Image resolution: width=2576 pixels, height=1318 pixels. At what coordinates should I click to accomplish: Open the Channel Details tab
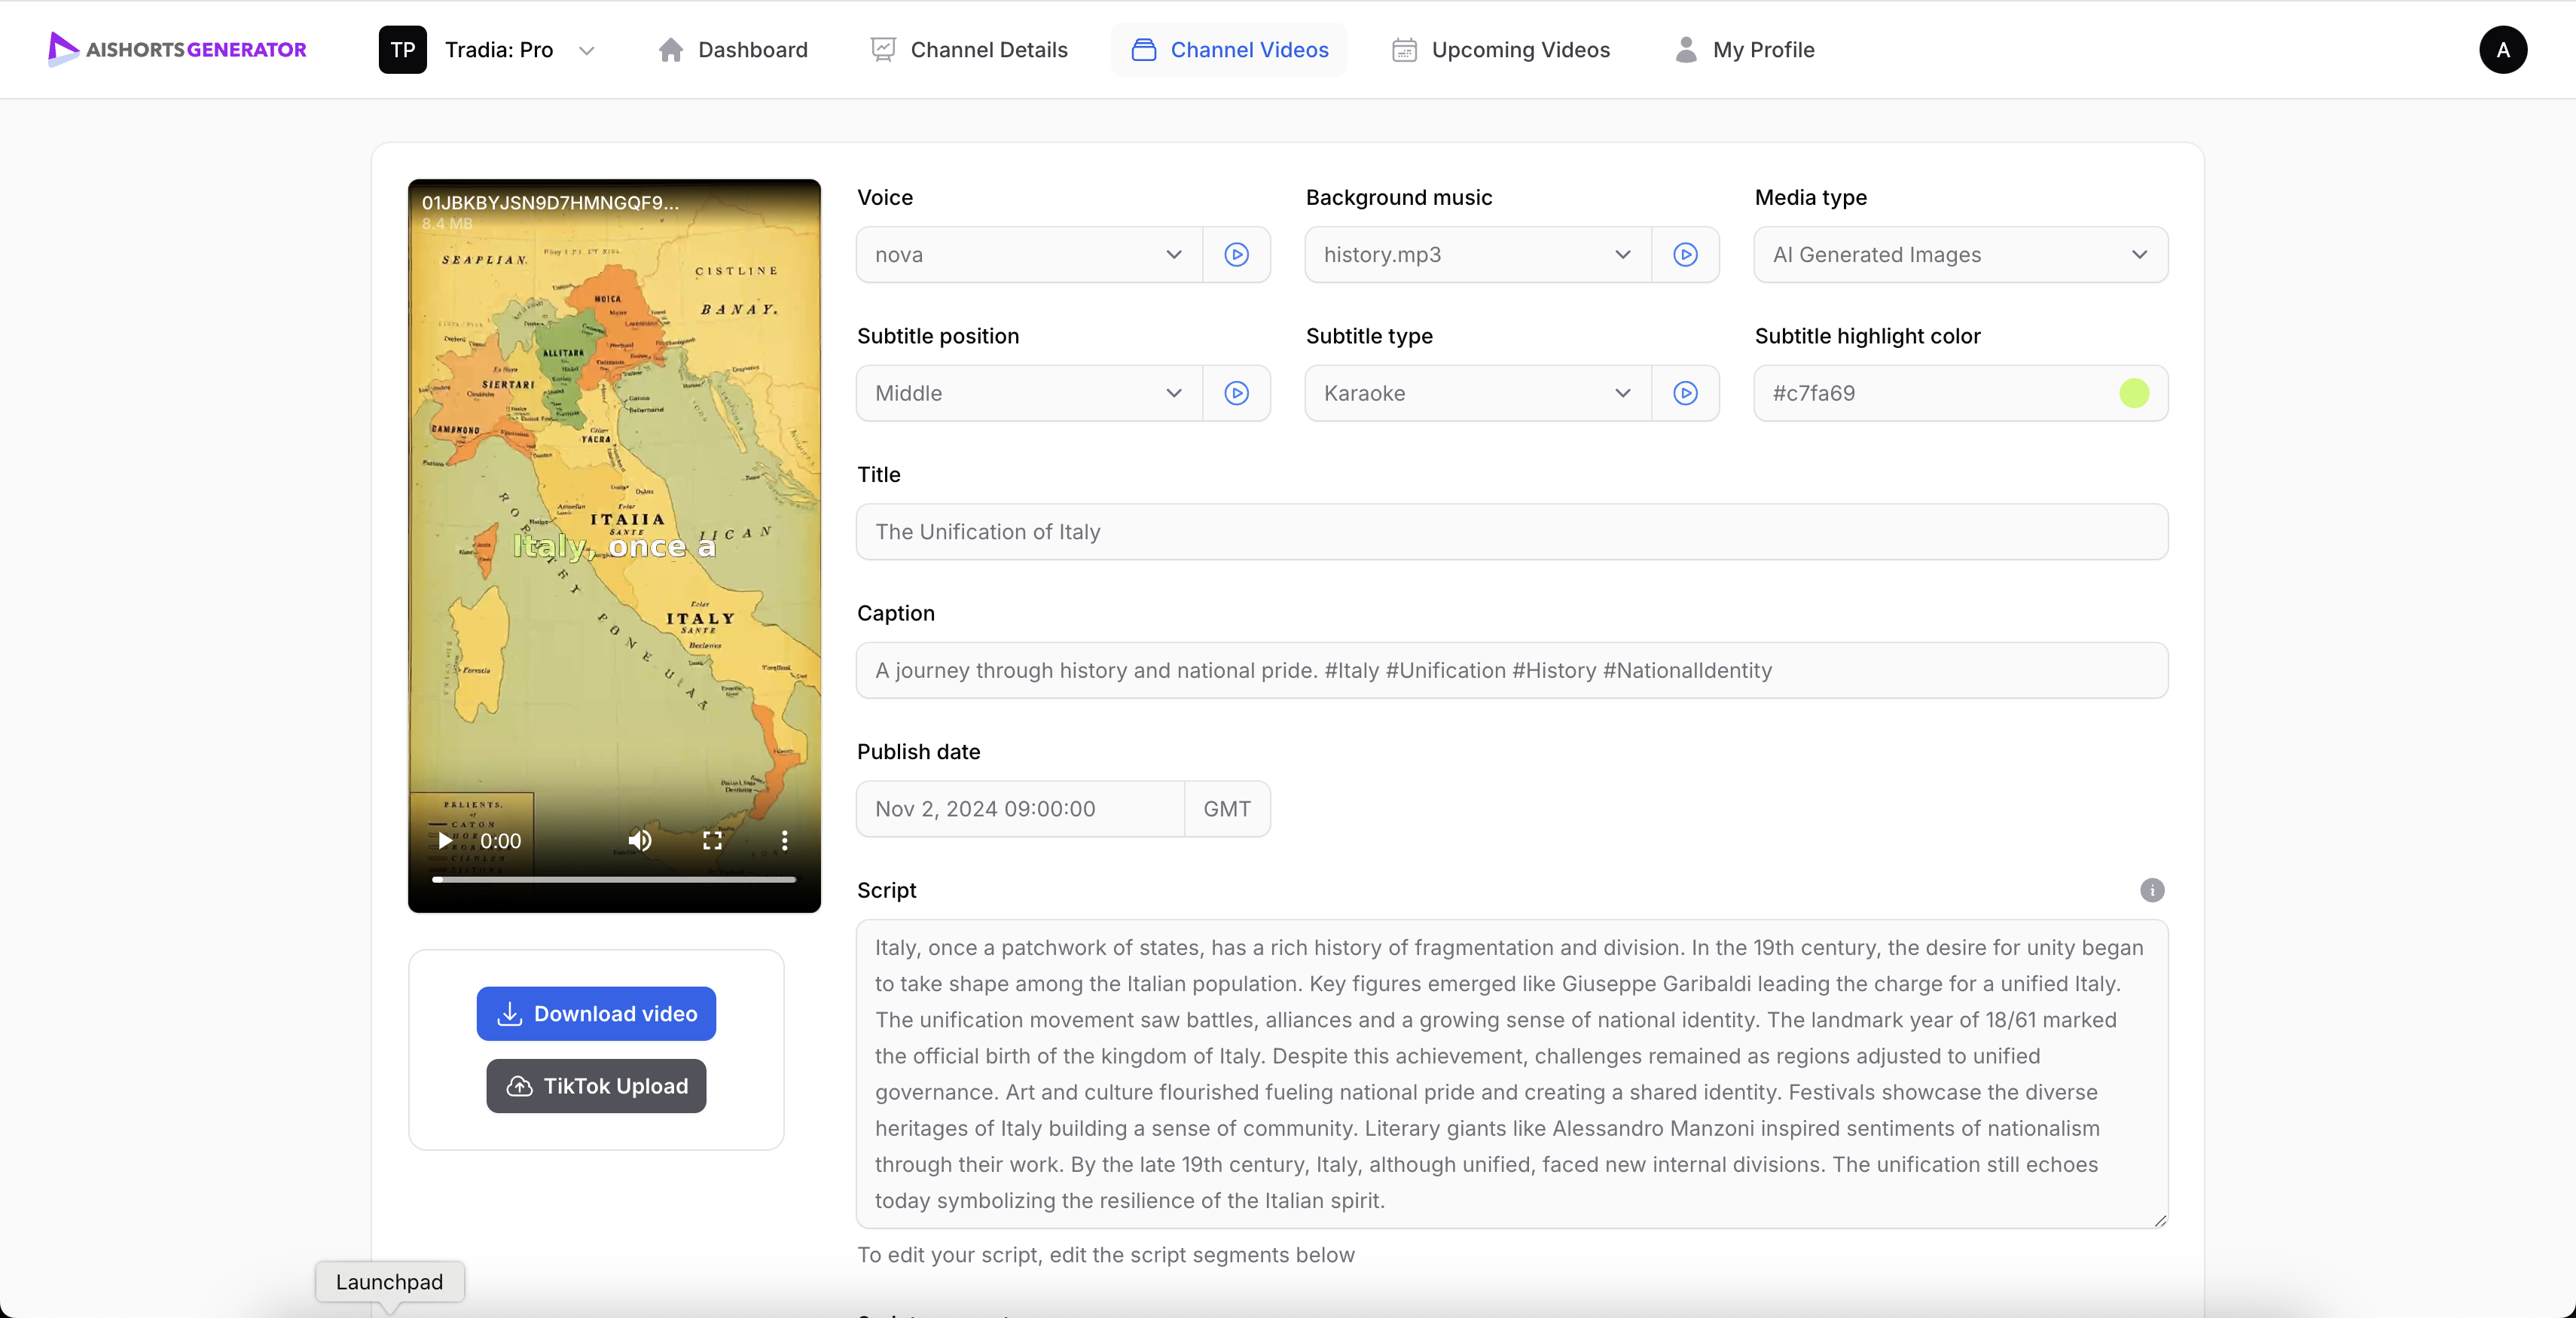tap(969, 50)
